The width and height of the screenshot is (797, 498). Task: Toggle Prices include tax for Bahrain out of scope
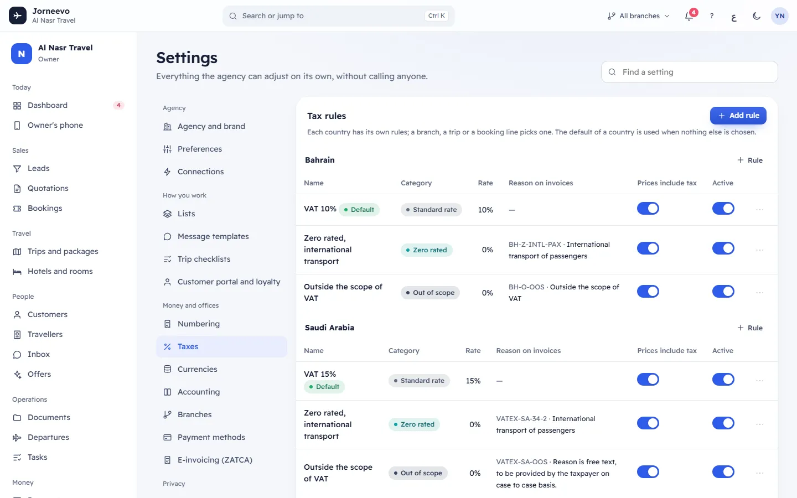point(648,292)
